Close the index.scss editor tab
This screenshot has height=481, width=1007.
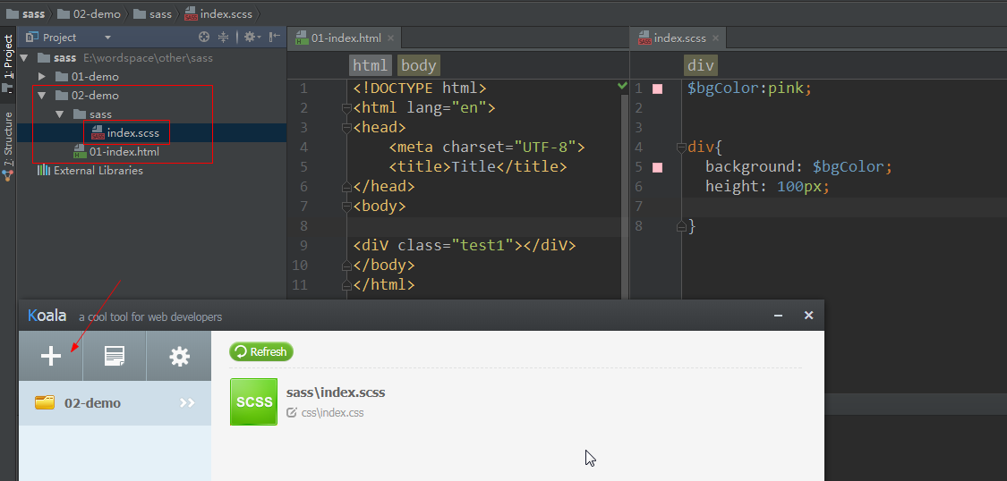tap(715, 38)
